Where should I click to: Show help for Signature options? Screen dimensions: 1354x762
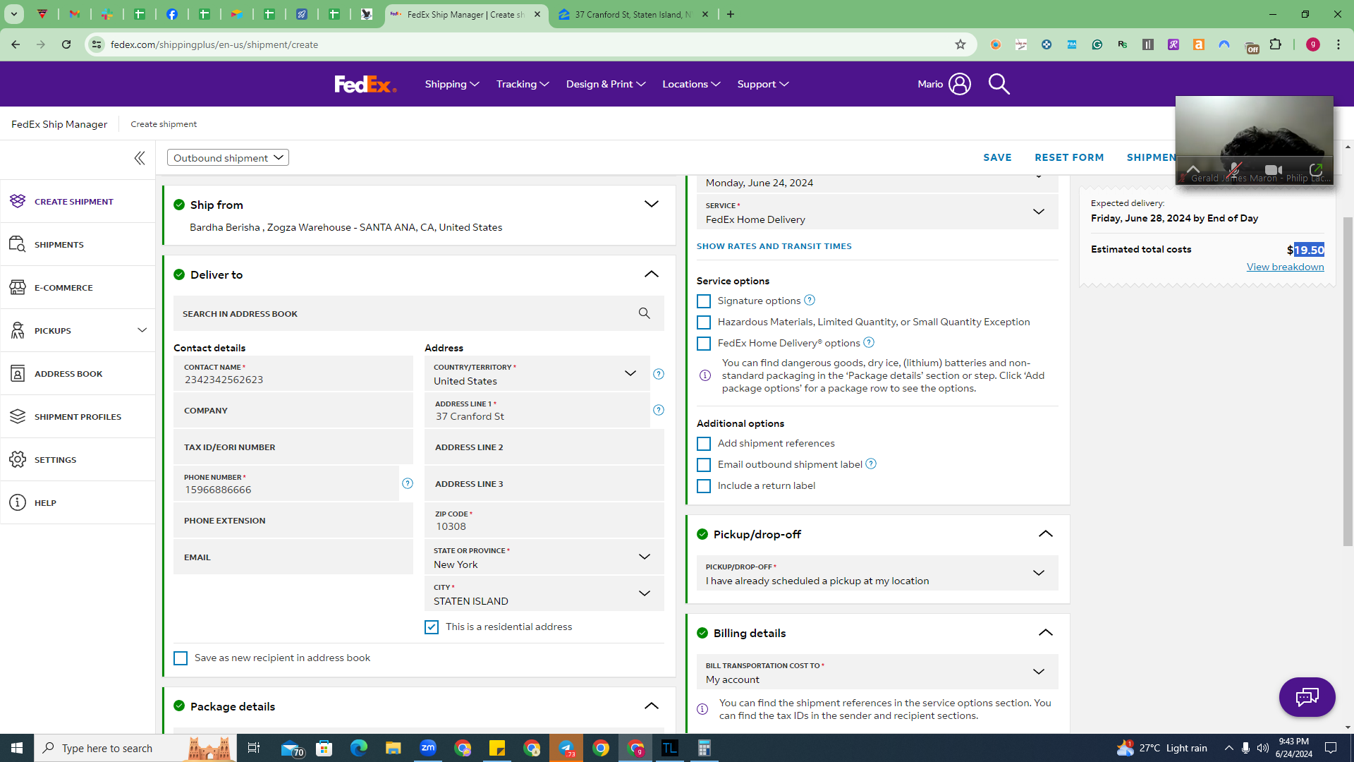point(810,300)
